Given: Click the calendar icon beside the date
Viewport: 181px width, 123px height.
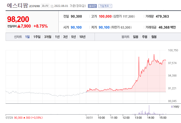Looking at the screenshot, I should click(52, 6).
